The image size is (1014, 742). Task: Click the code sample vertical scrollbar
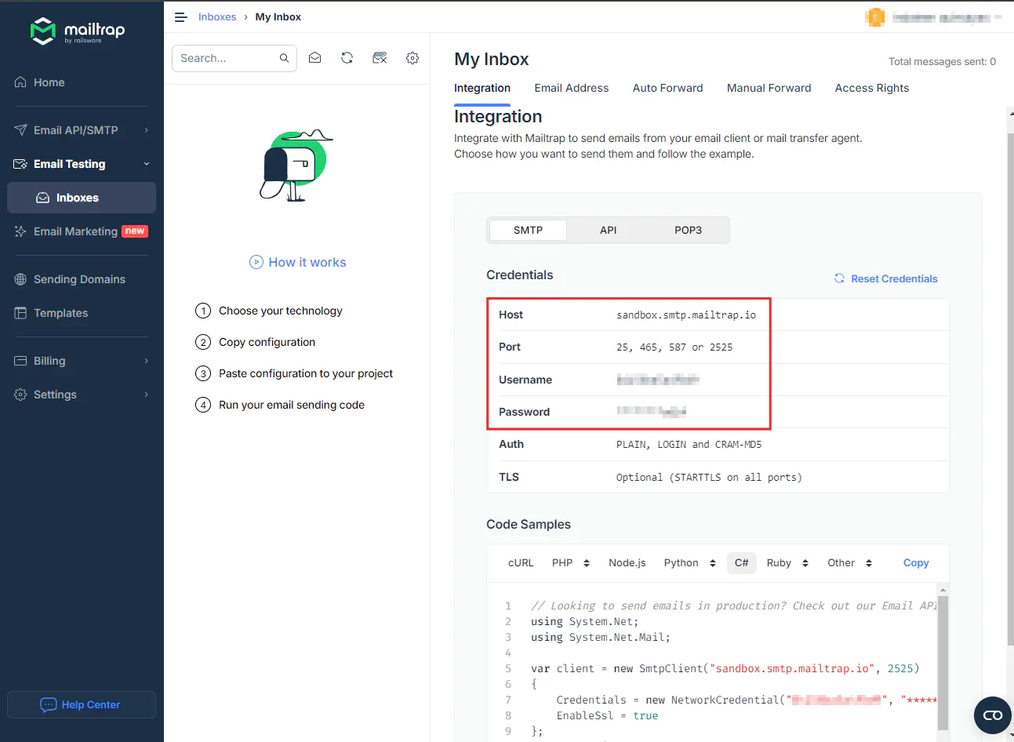[x=943, y=663]
